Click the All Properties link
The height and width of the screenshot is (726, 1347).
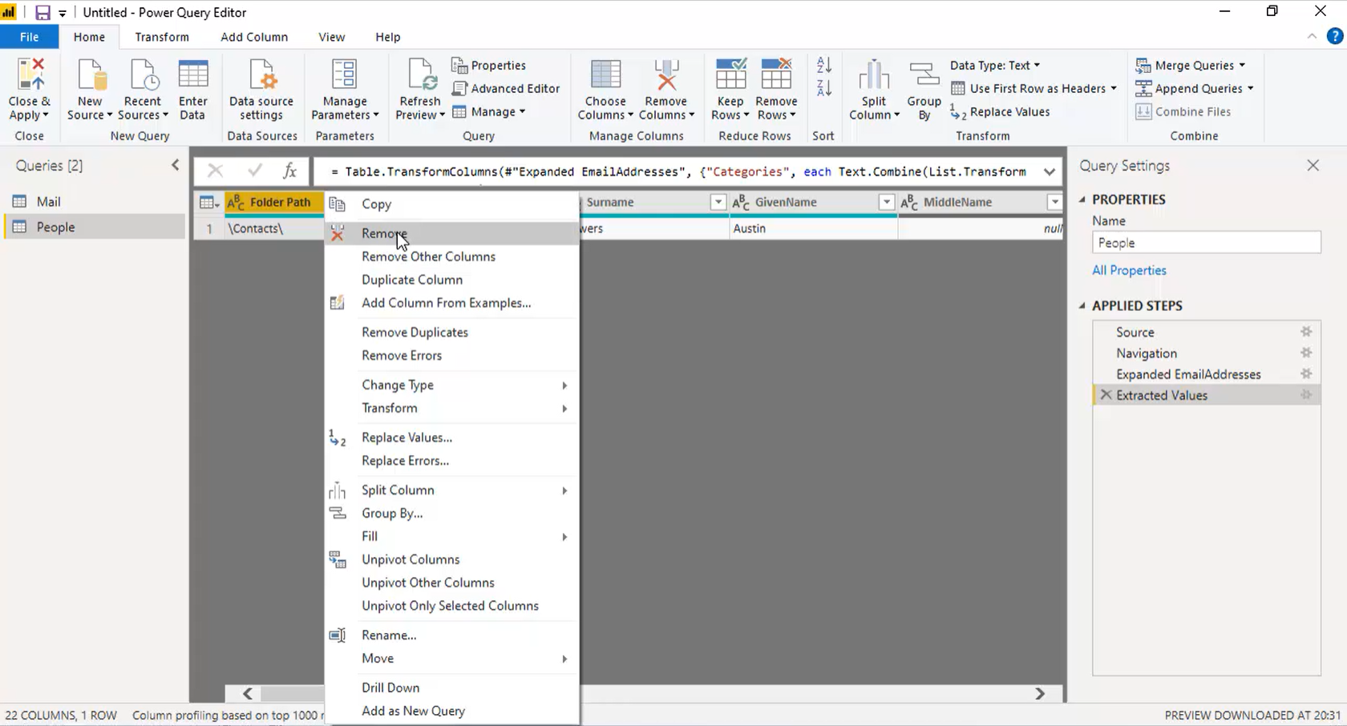(1129, 271)
